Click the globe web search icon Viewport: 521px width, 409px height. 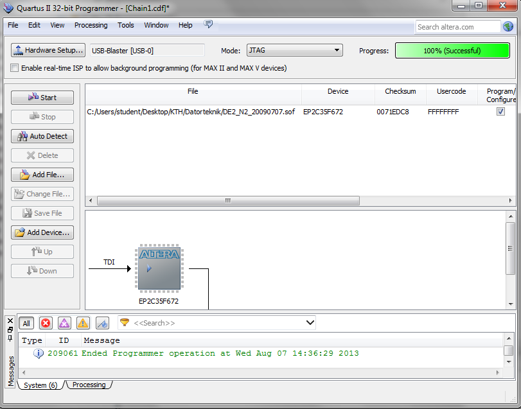pyautogui.click(x=508, y=26)
